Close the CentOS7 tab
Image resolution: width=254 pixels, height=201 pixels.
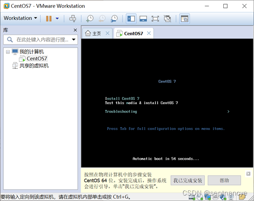pos(149,33)
